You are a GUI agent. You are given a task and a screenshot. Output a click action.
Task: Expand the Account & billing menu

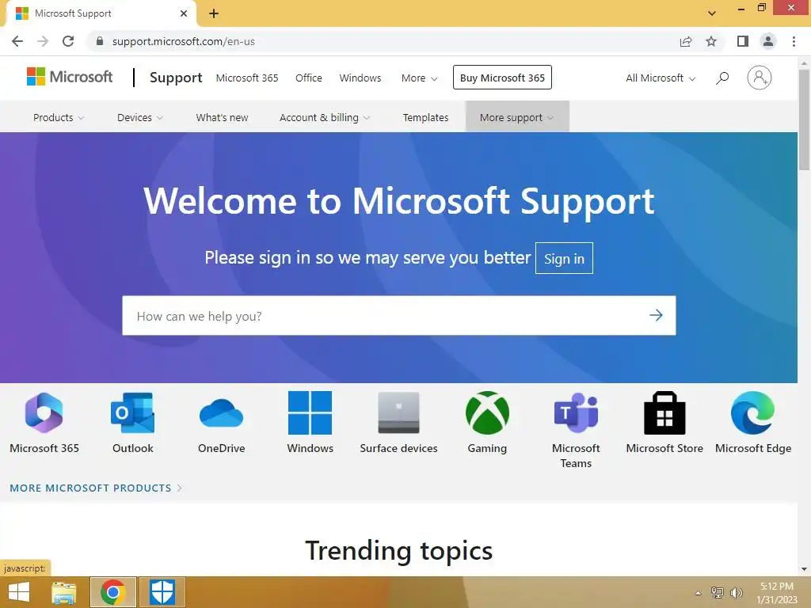tap(325, 117)
